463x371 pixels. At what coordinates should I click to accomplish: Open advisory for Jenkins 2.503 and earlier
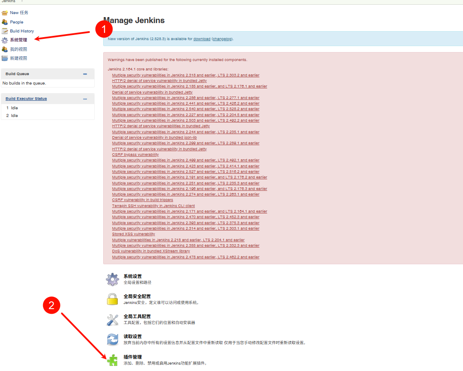pyautogui.click(x=185, y=121)
